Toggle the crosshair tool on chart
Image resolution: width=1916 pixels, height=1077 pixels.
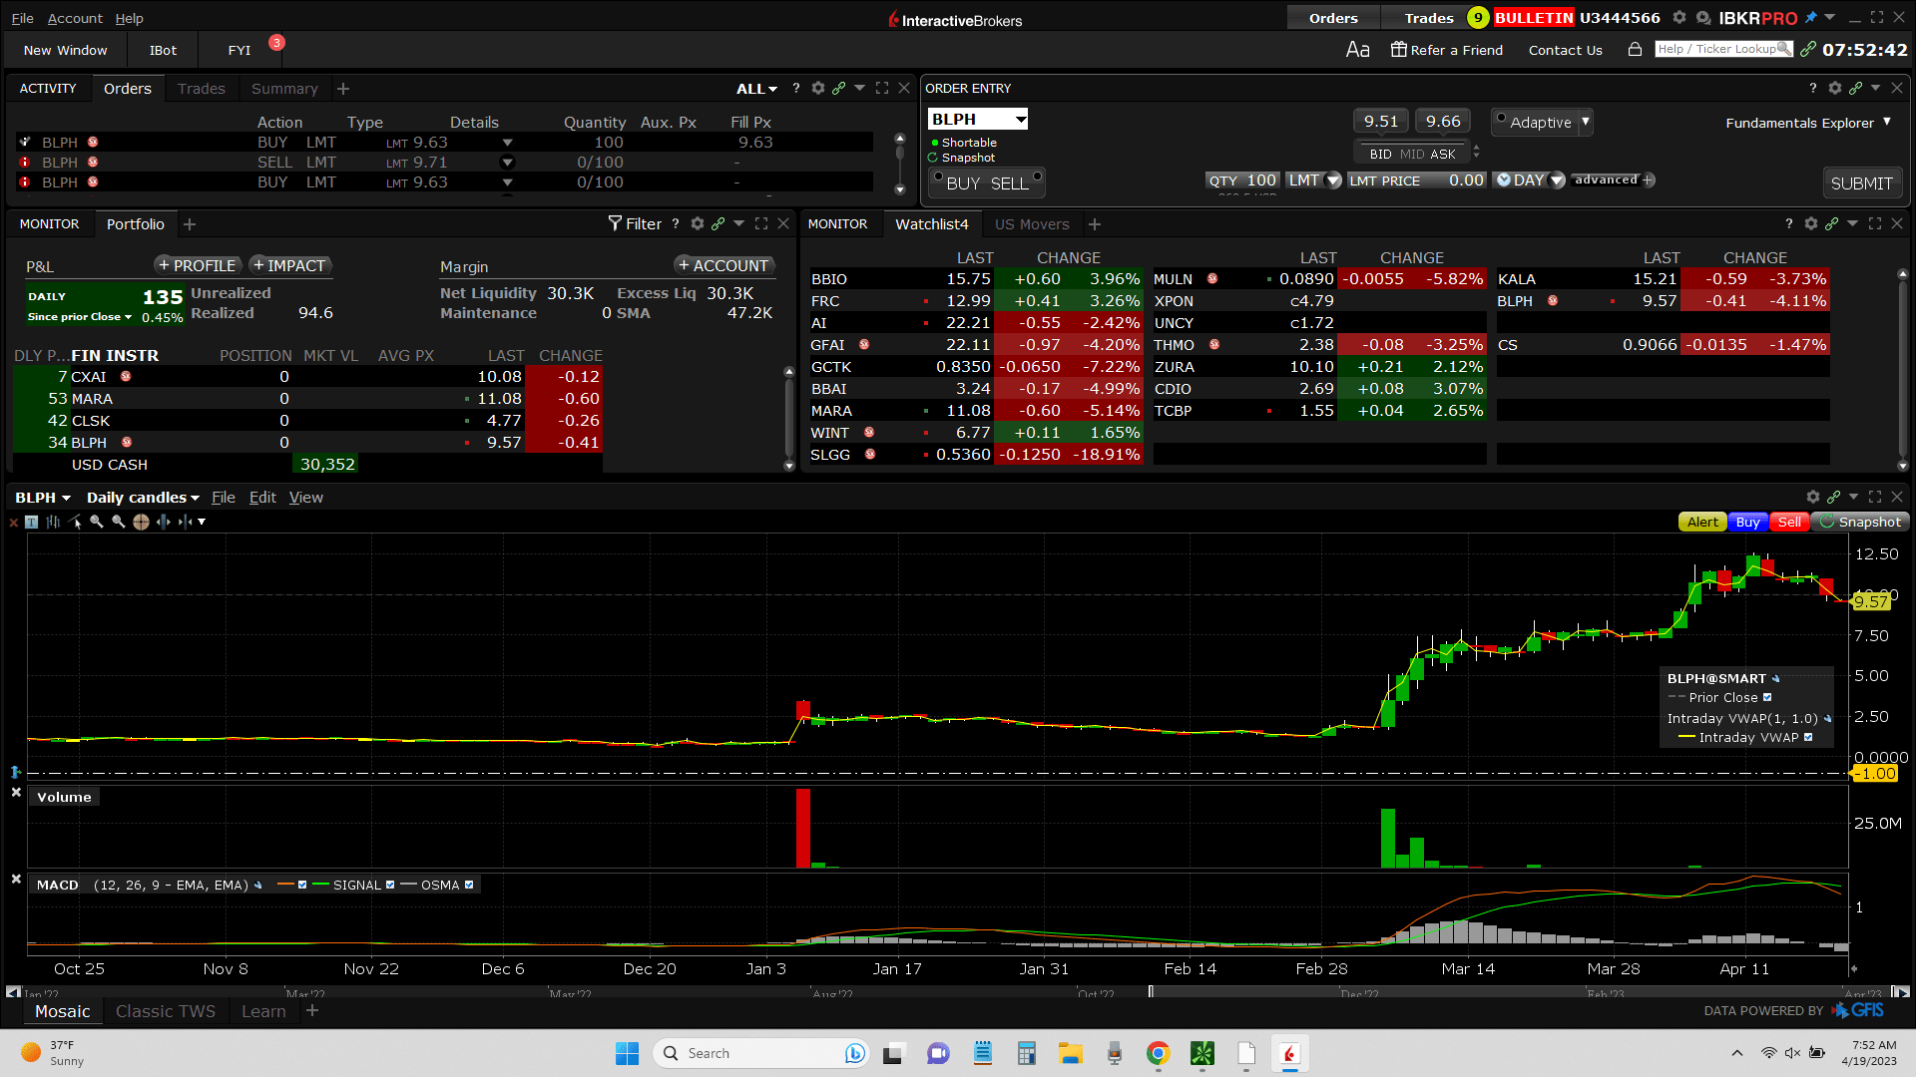pos(141,522)
